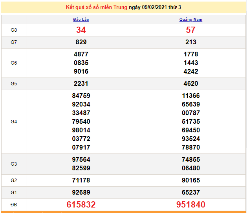
Task: Click the G4 number 79540
Action: pyautogui.click(x=81, y=121)
